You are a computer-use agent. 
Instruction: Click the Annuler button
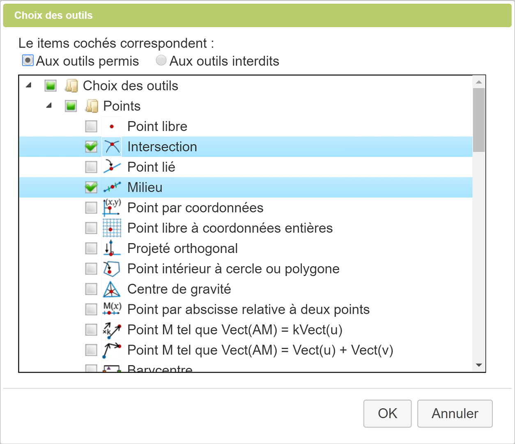[x=455, y=414]
